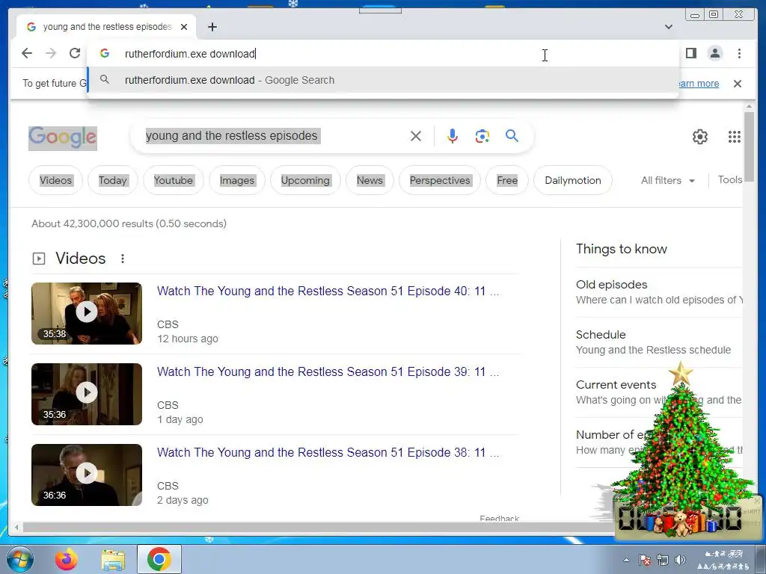Click the Christmas tree desktop gadget
The image size is (766, 574).
point(681,449)
